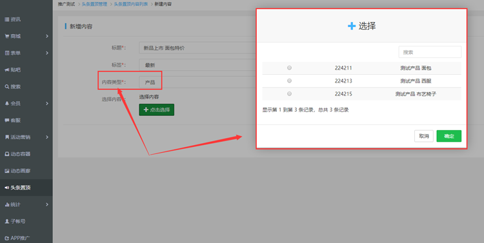Select radio button for 224211 测试产品 面包
The image size is (484, 243).
[289, 68]
